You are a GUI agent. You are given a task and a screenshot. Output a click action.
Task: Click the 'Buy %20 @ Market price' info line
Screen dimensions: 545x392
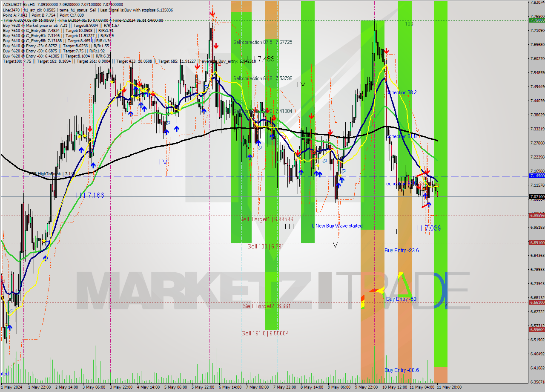61,25
